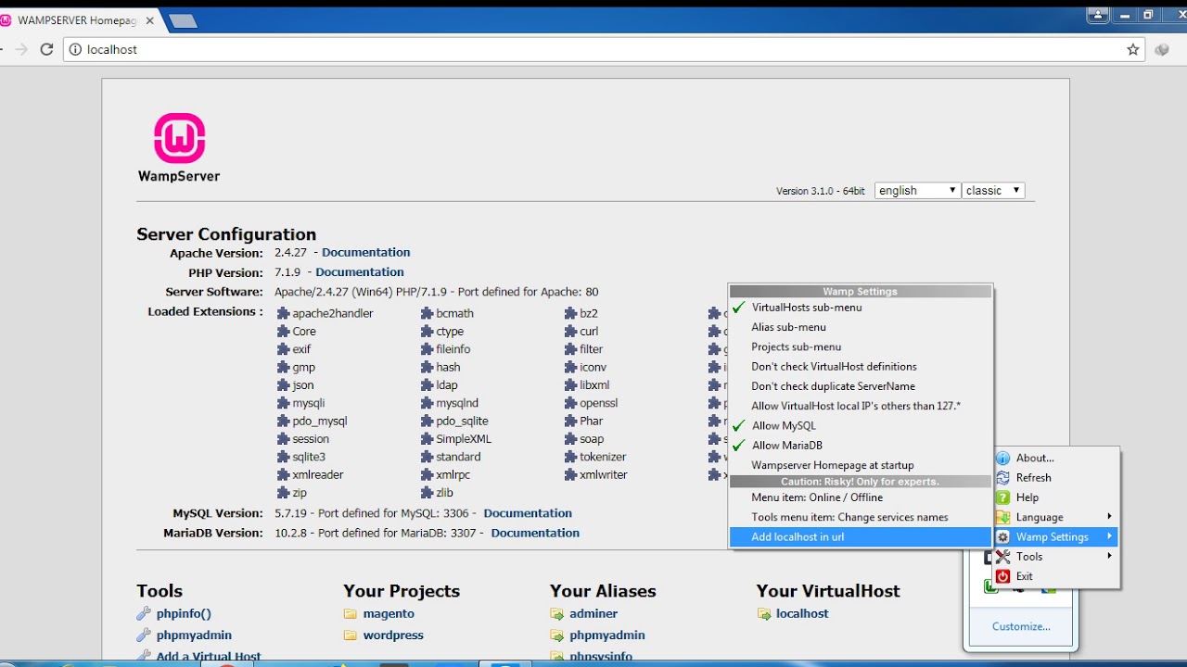The width and height of the screenshot is (1187, 667).
Task: Select Menu item: Online / Offline
Action: (861, 497)
